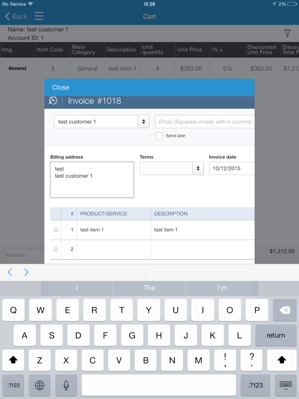Image resolution: width=299 pixels, height=399 pixels.
Task: Enable the Send later checkbox
Action: coord(159,136)
